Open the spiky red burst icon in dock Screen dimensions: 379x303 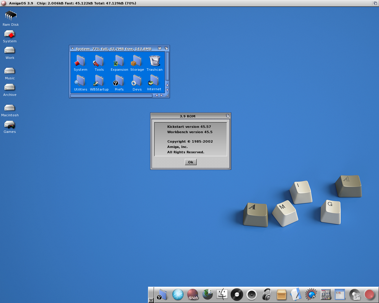311,295
